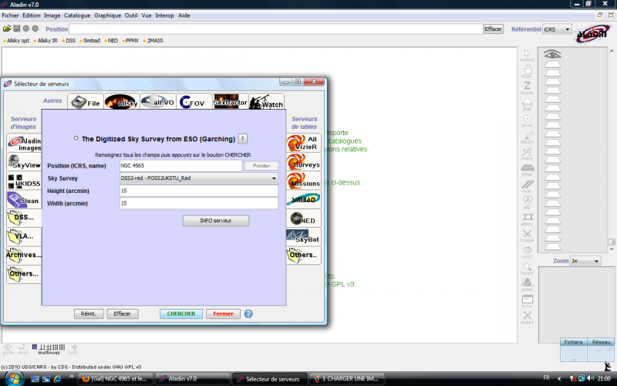Open the Firefox NGC 4965 taskbar item
The height and width of the screenshot is (386, 617).
[116, 378]
